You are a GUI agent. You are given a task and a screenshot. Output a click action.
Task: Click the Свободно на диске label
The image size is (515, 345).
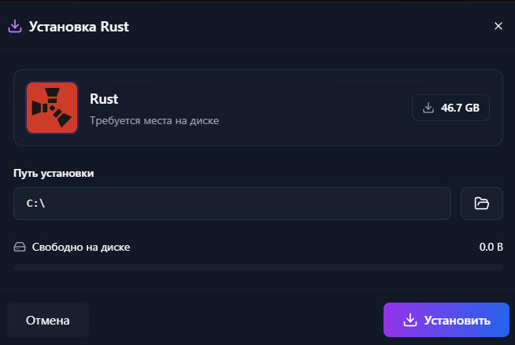81,247
